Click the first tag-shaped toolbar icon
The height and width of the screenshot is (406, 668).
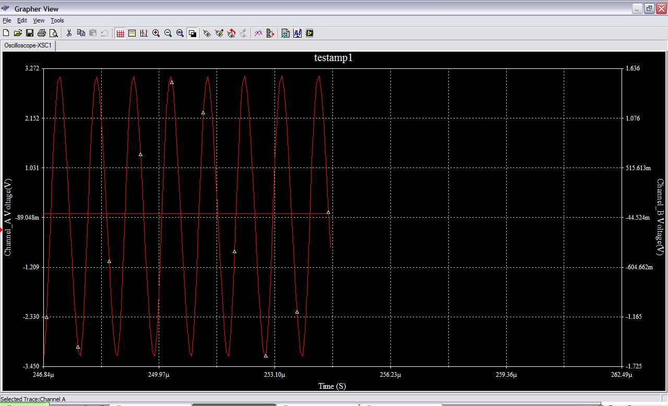tap(207, 33)
